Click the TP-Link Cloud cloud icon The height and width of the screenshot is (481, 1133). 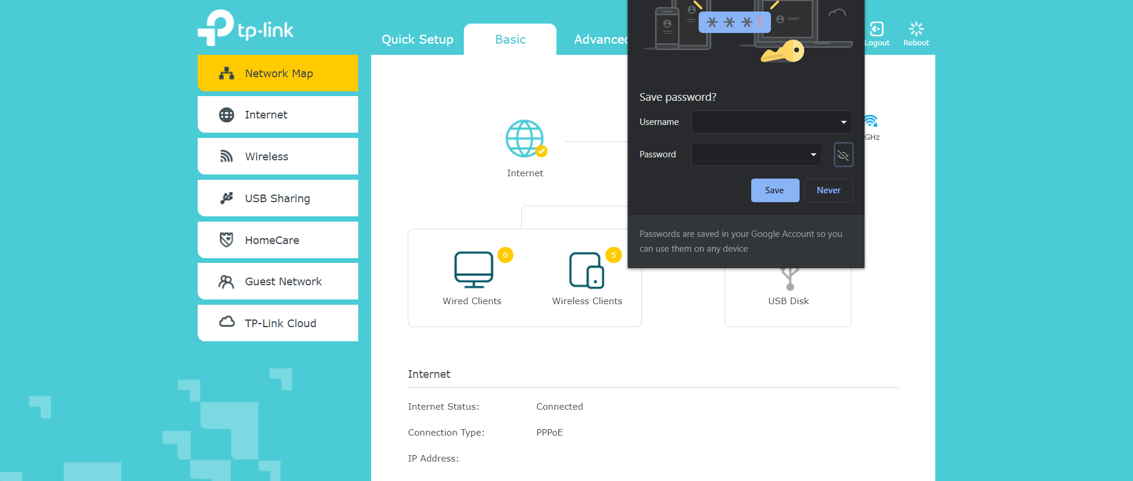click(227, 322)
